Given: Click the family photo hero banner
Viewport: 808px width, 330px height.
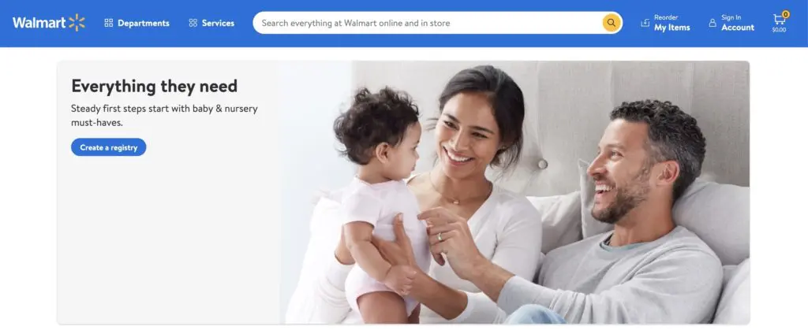Looking at the screenshot, I should coord(515,192).
